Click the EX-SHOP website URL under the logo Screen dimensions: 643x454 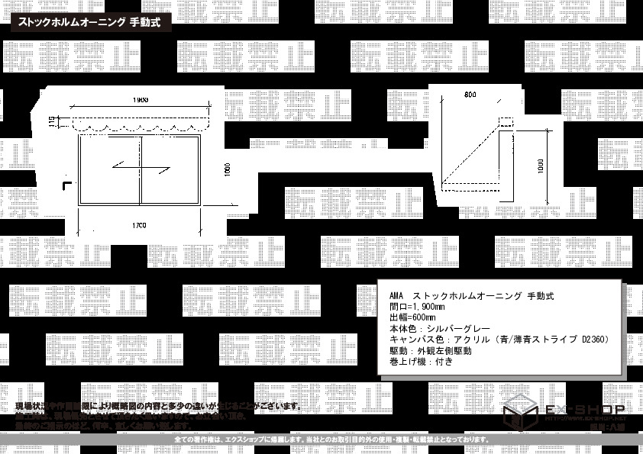(584, 420)
